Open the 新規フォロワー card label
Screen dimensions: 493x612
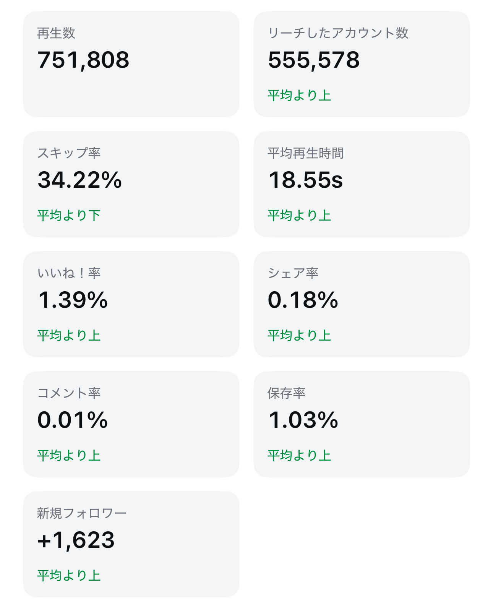(x=81, y=513)
